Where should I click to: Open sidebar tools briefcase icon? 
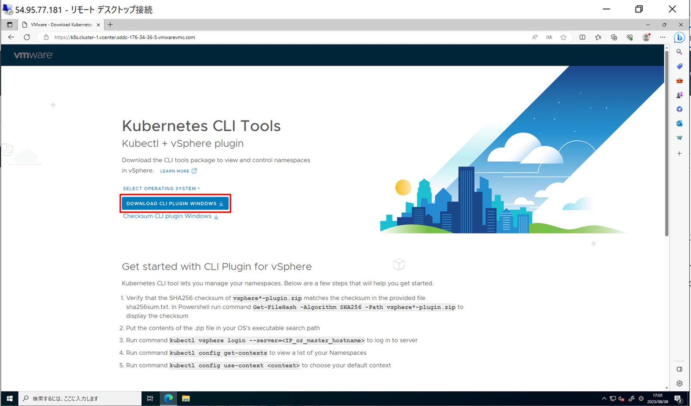tap(679, 81)
